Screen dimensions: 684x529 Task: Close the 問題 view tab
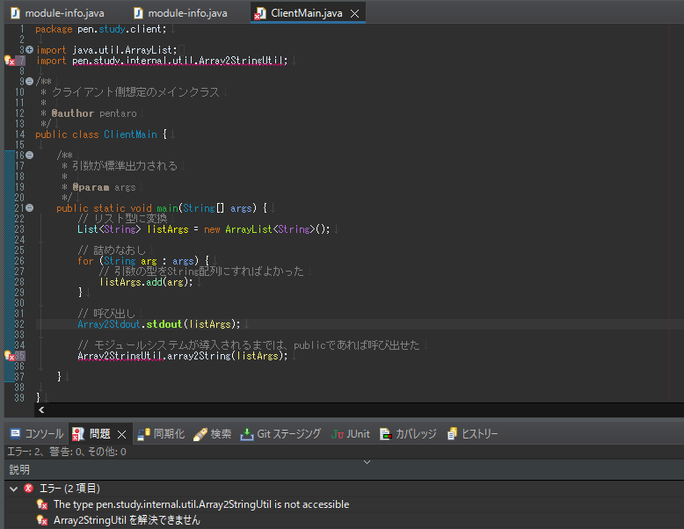pyautogui.click(x=121, y=434)
